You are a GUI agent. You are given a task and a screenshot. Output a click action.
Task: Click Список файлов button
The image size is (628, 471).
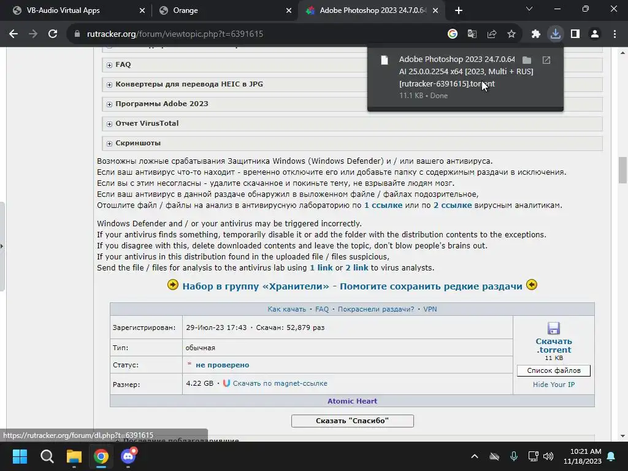click(554, 370)
